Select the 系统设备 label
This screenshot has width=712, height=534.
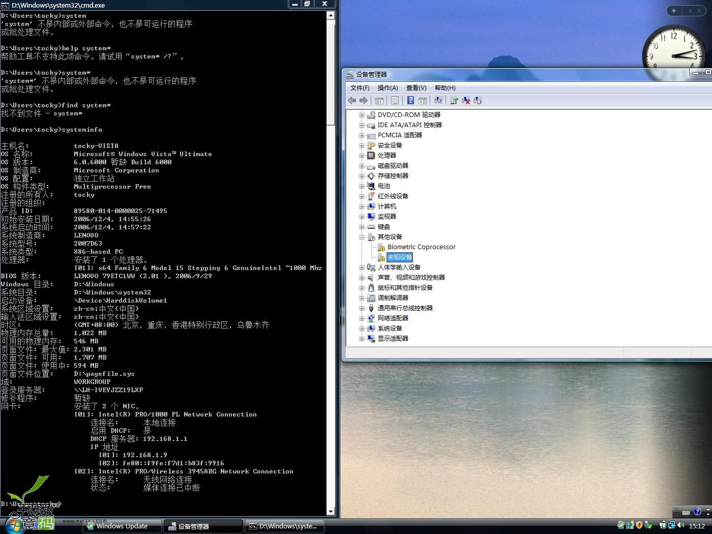(390, 329)
